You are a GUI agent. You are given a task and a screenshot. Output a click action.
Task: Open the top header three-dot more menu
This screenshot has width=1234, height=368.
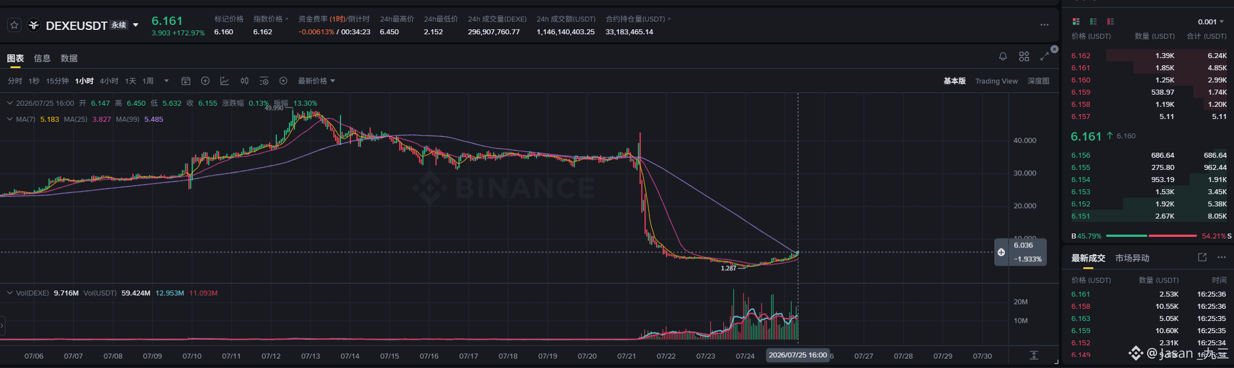click(x=1044, y=25)
